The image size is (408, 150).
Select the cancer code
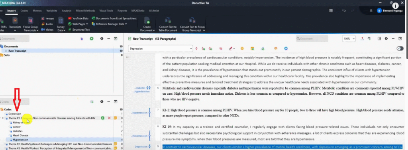pyautogui.click(x=17, y=127)
